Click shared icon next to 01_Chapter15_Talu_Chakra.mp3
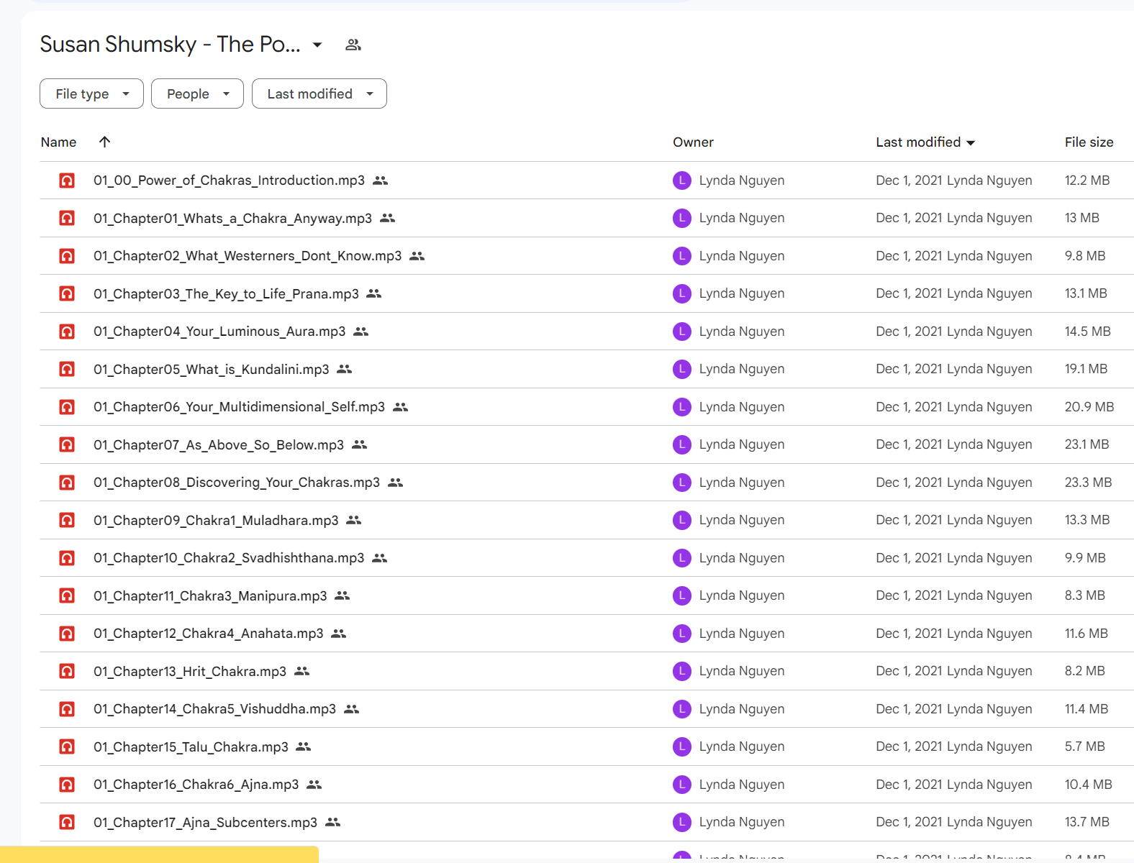The width and height of the screenshot is (1134, 863). [304, 746]
